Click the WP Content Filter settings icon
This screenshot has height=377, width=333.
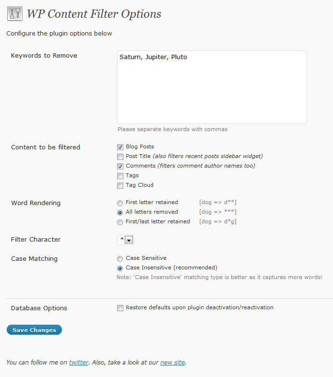(x=15, y=13)
